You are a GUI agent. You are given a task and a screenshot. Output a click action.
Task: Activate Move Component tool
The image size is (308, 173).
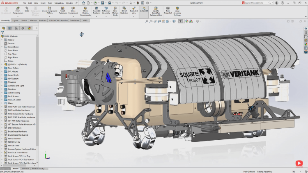(73, 10)
